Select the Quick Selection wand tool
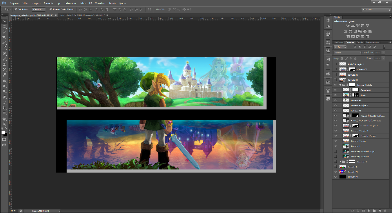This screenshot has width=392, height=213. (x=4, y=37)
